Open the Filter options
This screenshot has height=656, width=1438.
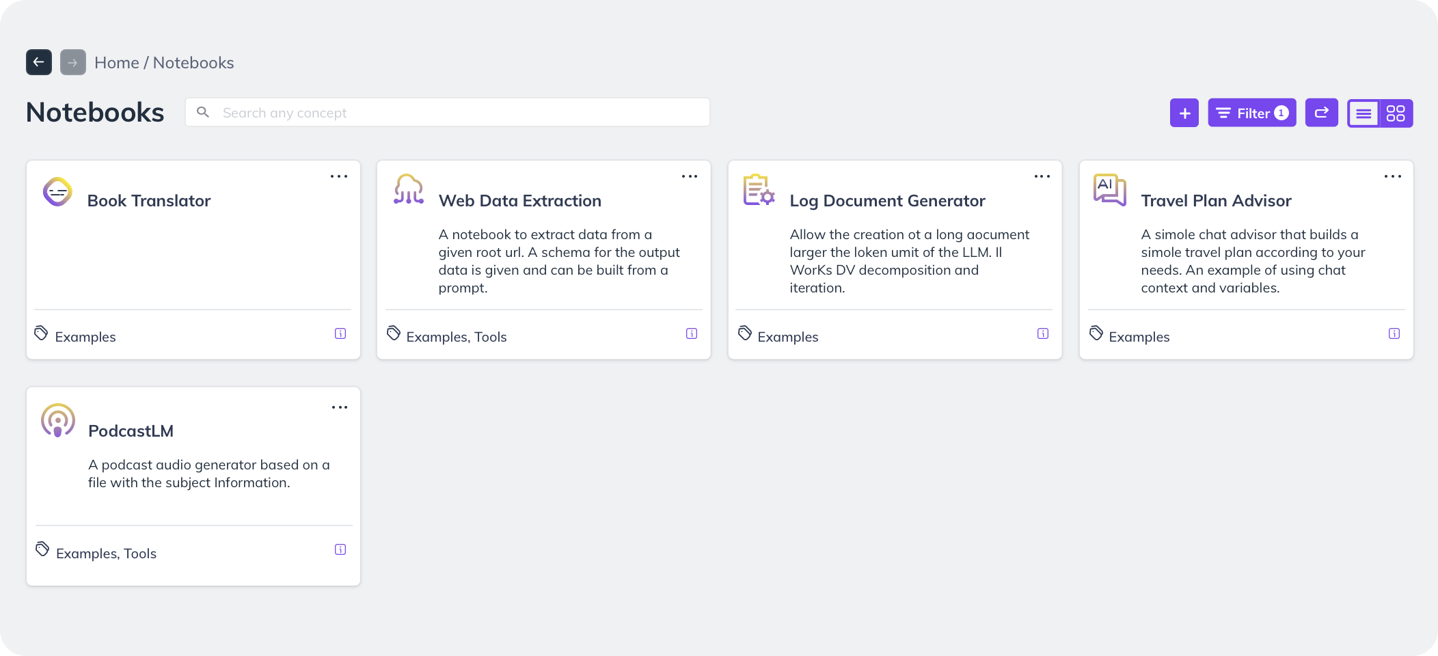[x=1251, y=113]
